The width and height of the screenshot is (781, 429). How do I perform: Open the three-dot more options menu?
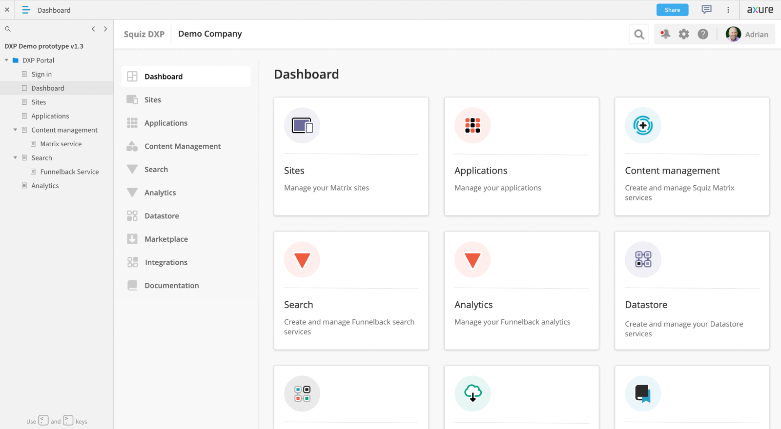[x=728, y=10]
